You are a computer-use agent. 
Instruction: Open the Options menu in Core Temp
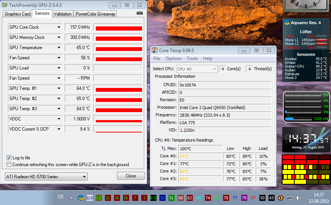173,58
